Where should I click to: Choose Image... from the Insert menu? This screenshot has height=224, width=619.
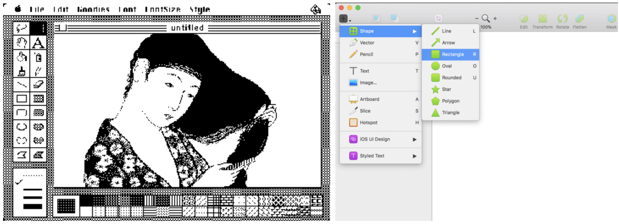pyautogui.click(x=381, y=83)
